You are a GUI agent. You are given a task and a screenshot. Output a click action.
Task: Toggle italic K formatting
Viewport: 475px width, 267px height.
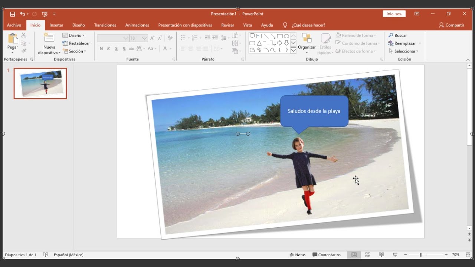pos(109,49)
